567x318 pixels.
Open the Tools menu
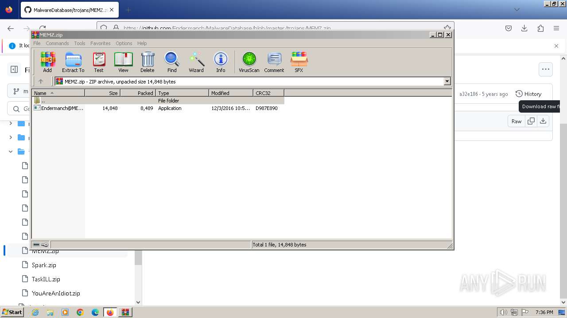tap(80, 43)
